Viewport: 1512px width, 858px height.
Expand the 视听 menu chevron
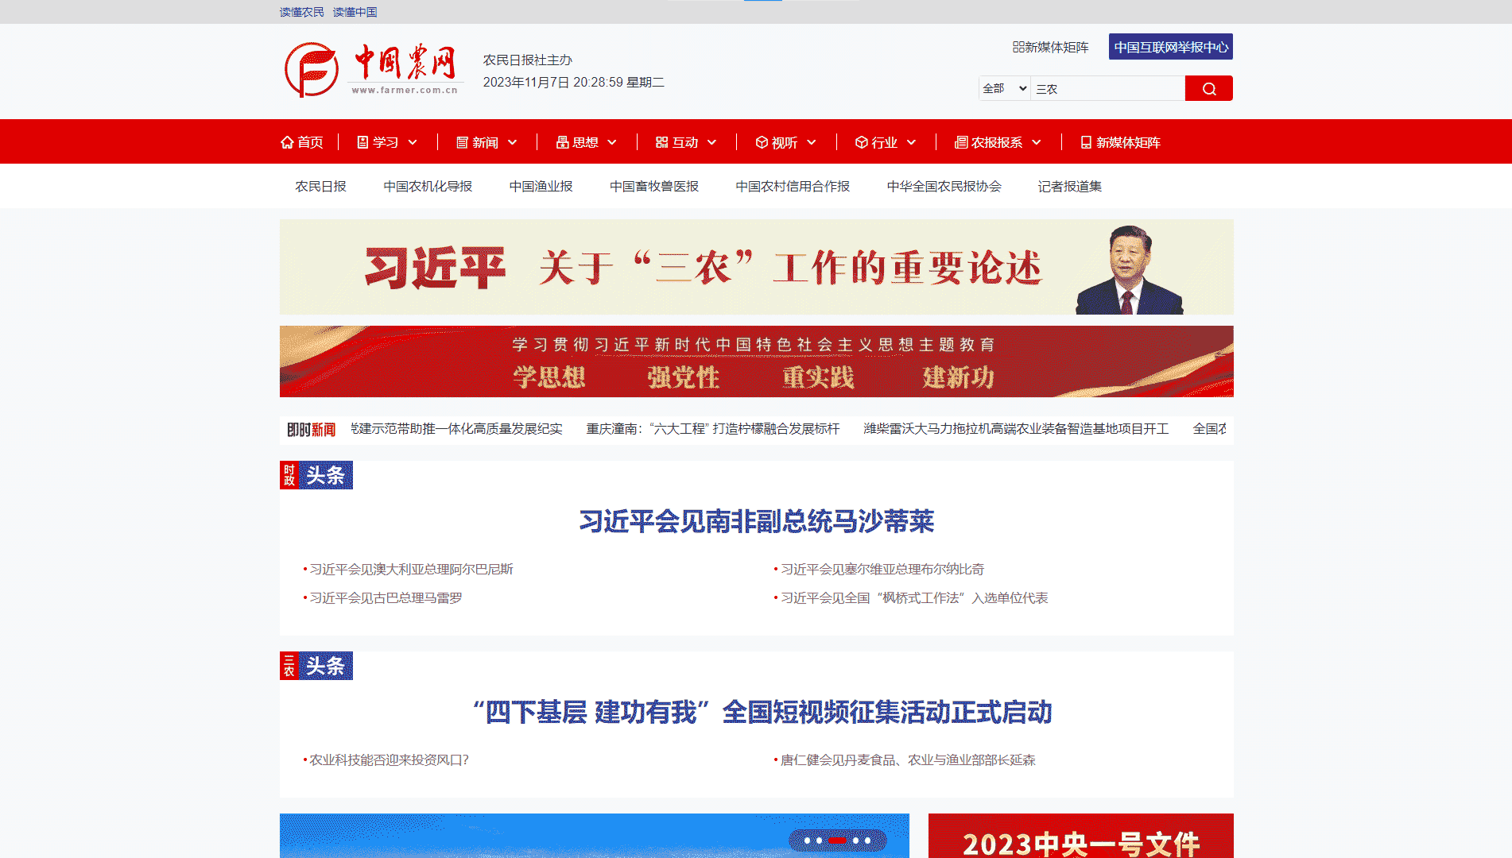[812, 142]
